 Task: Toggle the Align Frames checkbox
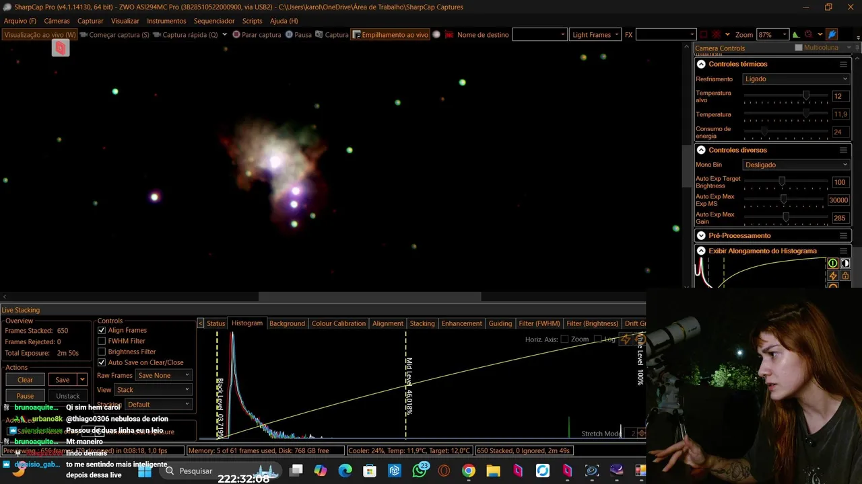click(102, 330)
